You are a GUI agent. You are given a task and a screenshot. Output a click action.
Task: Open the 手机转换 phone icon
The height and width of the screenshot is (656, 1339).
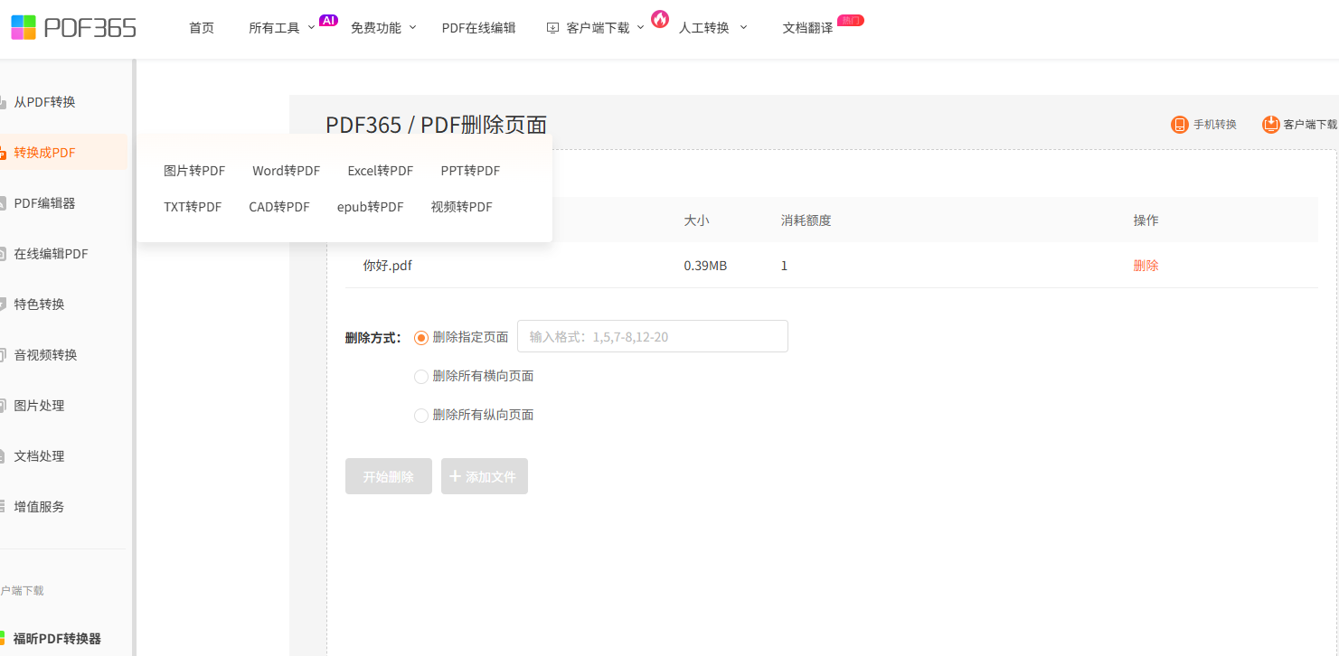click(x=1179, y=125)
